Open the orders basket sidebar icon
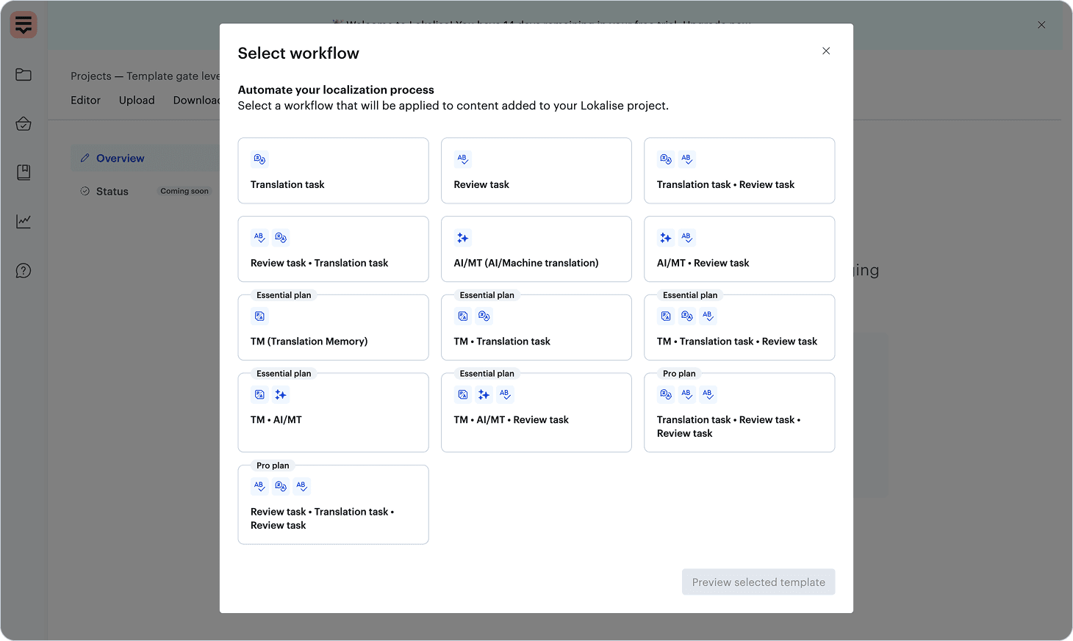This screenshot has width=1073, height=641. pyautogui.click(x=24, y=123)
